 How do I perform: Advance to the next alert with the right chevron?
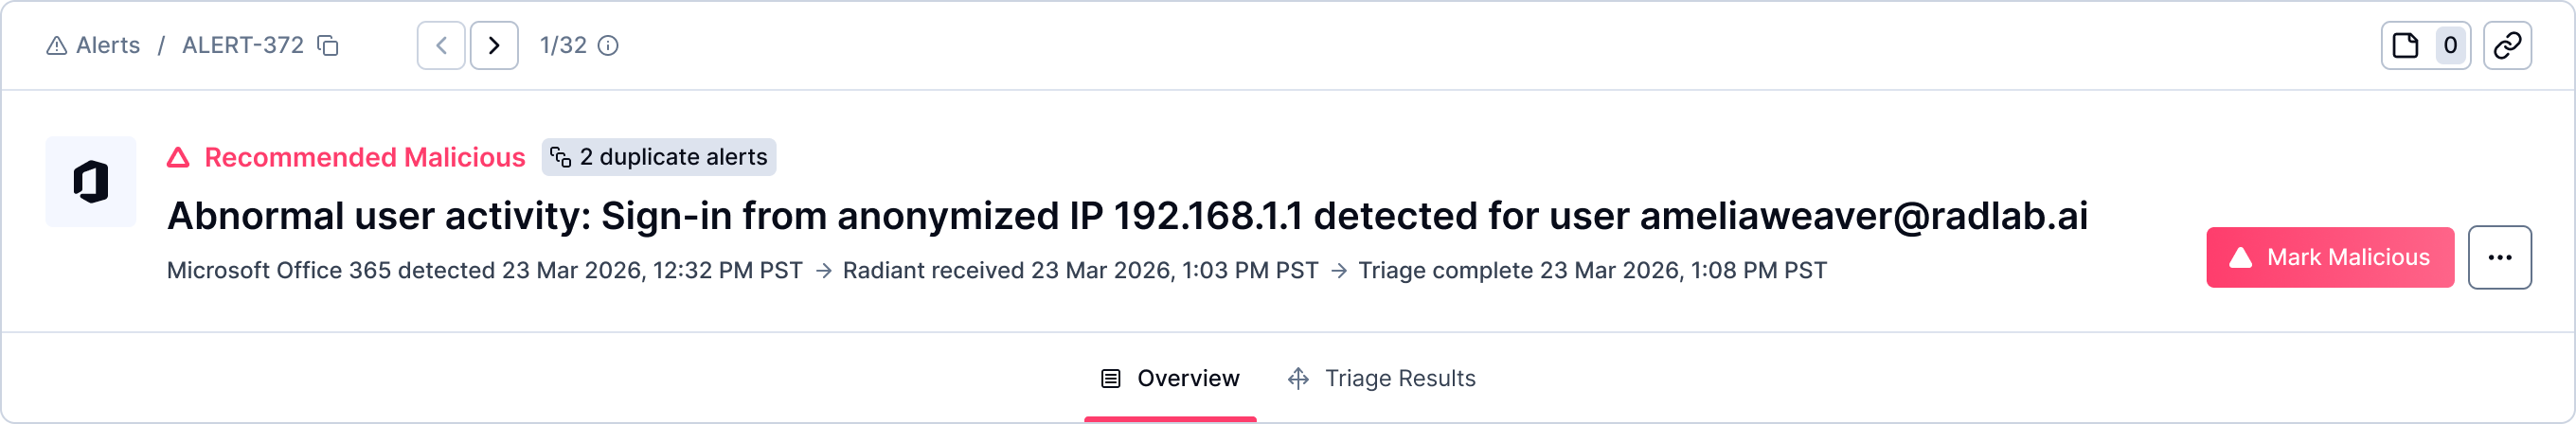(x=494, y=46)
